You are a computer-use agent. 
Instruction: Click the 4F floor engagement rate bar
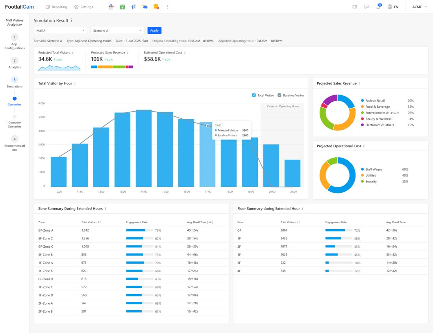click(339, 270)
